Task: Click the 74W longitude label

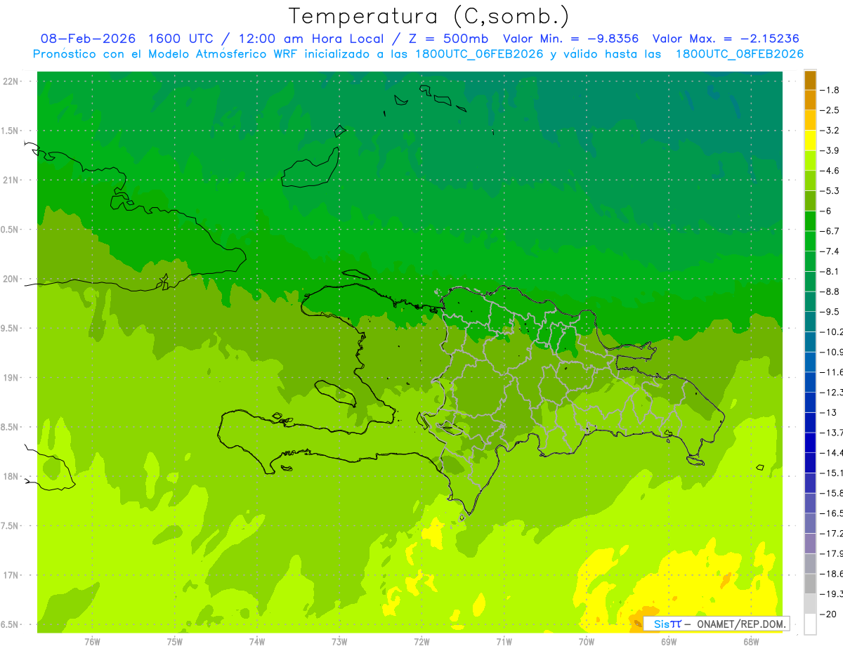Action: click(257, 642)
